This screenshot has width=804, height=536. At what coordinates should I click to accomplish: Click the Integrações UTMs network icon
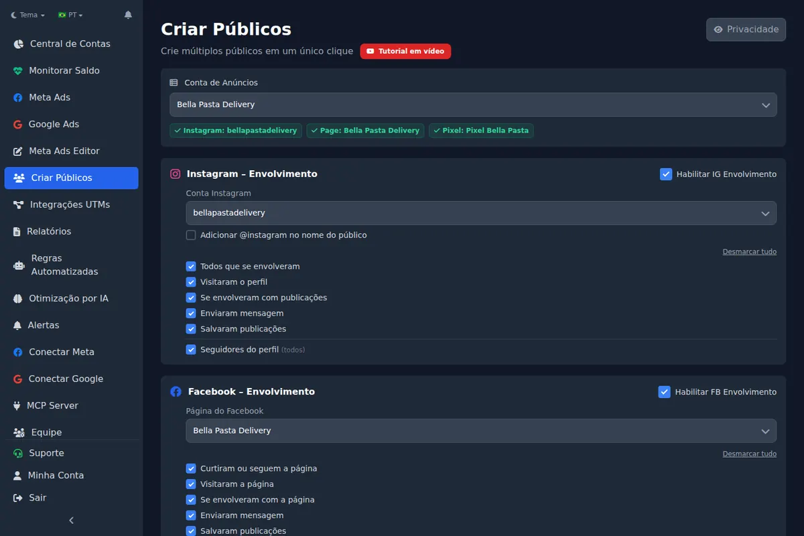19,204
